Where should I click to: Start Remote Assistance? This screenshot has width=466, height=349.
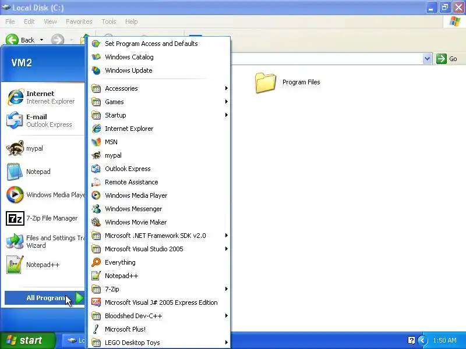(158, 182)
